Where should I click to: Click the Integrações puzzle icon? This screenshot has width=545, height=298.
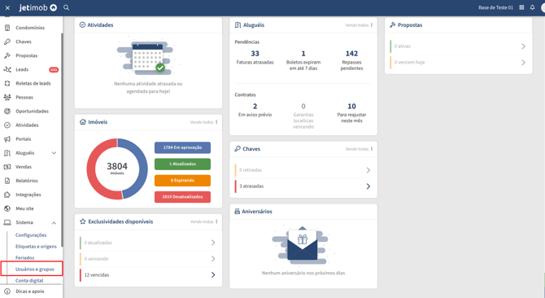pos(7,195)
